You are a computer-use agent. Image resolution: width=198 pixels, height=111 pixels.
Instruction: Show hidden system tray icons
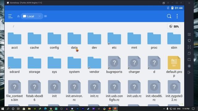pyautogui.click(x=164, y=109)
